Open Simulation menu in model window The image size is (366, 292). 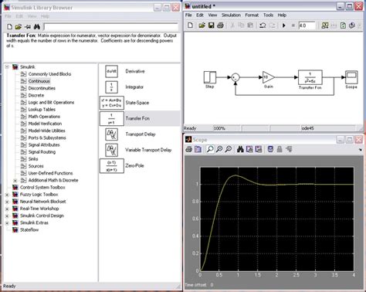pyautogui.click(x=231, y=15)
